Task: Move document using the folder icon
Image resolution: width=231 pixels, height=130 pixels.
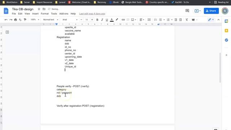Action: point(44,9)
